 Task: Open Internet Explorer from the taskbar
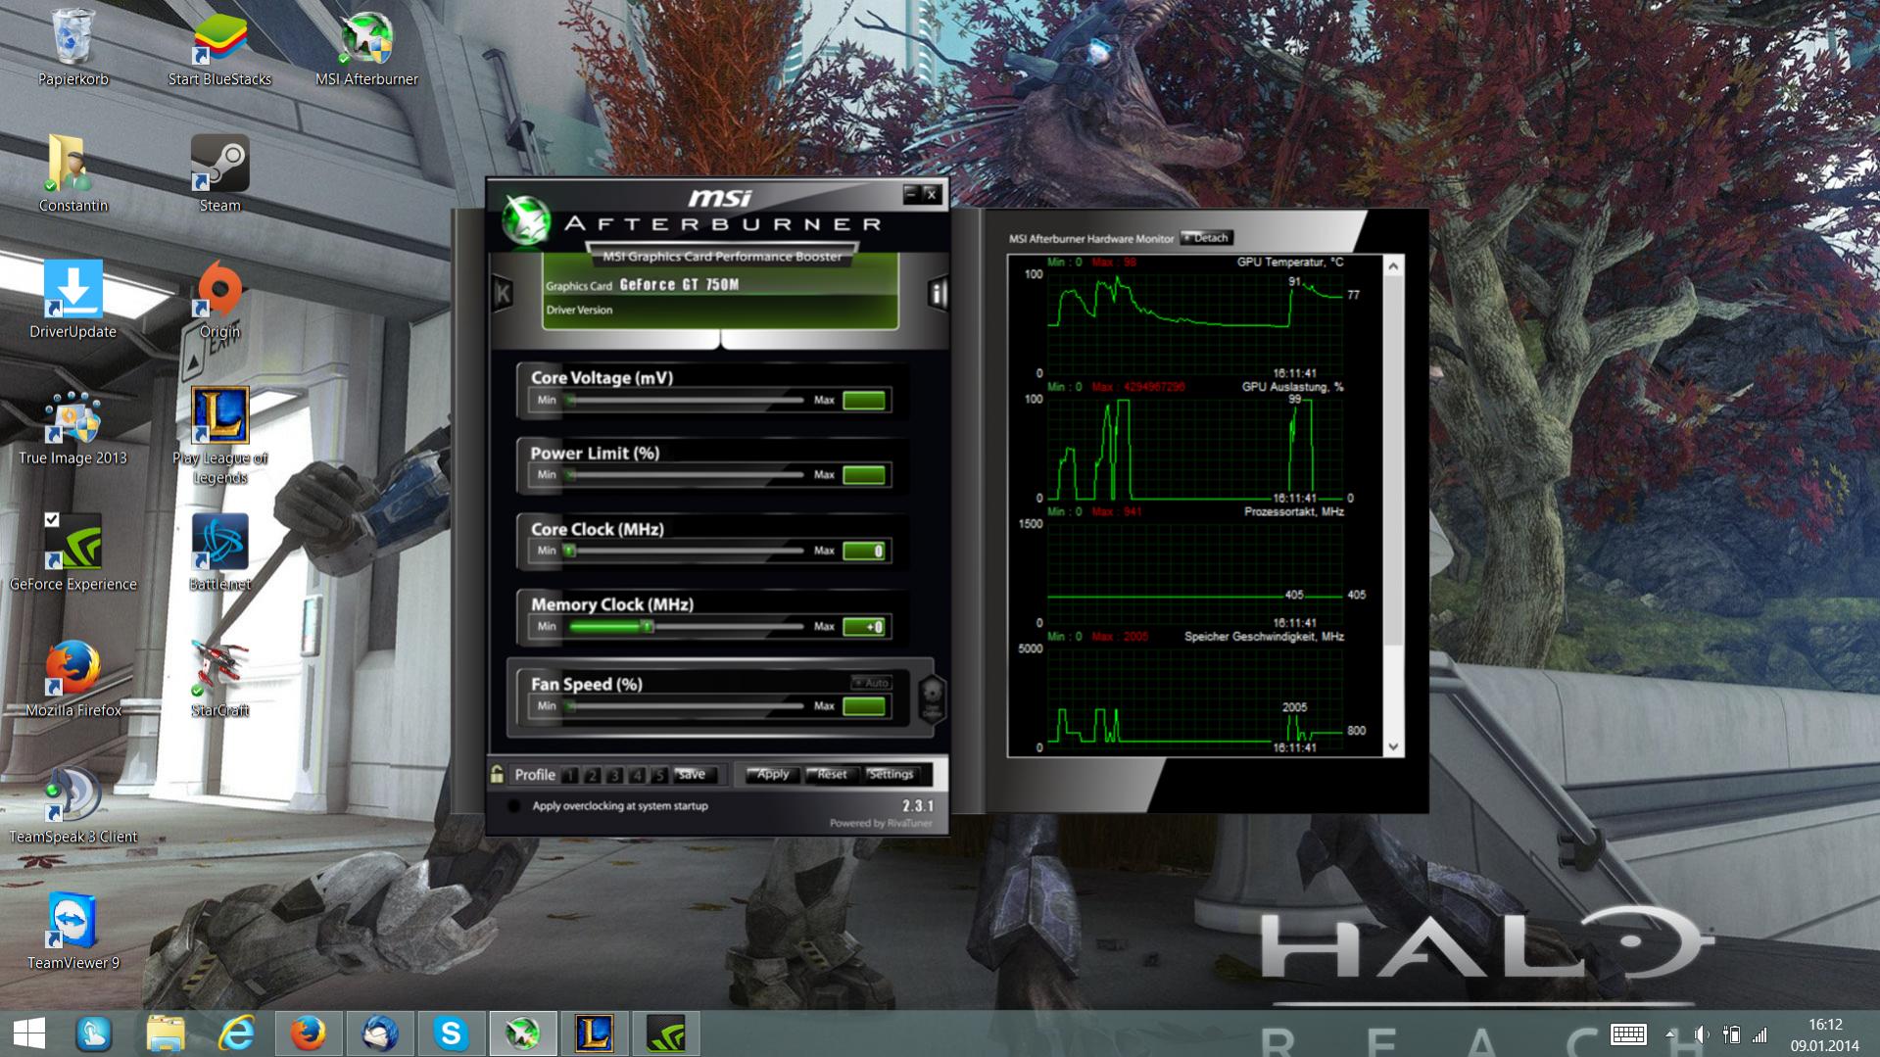pyautogui.click(x=237, y=1033)
